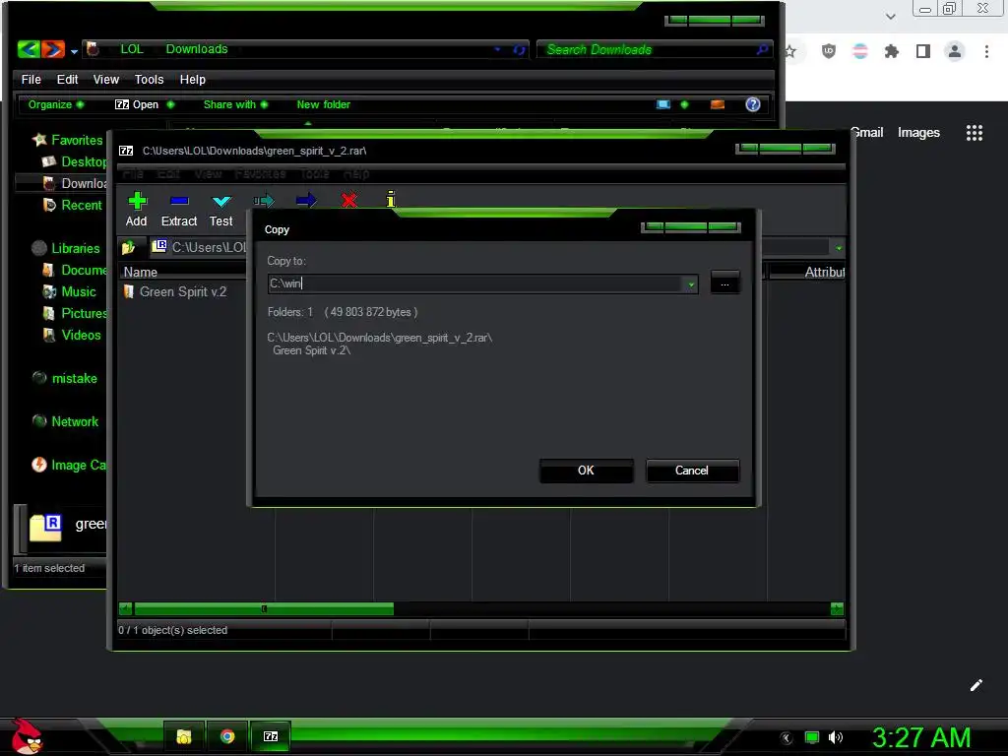Viewport: 1008px width, 756px height.
Task: Open the View menu in Explorer
Action: click(106, 80)
